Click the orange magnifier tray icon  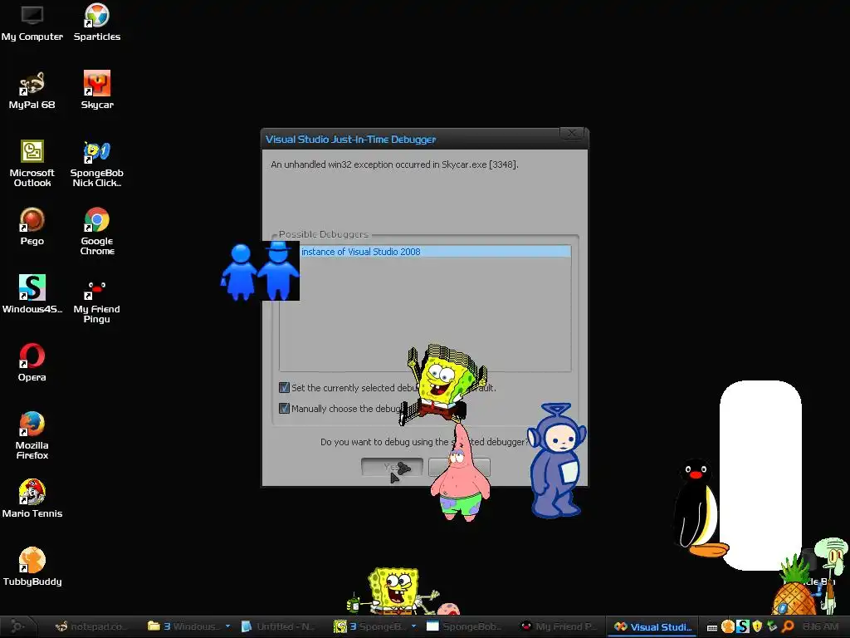788,626
